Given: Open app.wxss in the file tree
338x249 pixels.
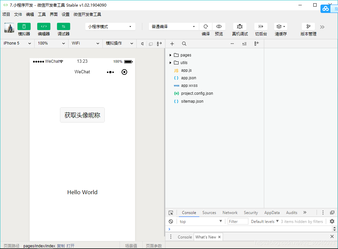Looking at the screenshot, I should click(x=189, y=86).
